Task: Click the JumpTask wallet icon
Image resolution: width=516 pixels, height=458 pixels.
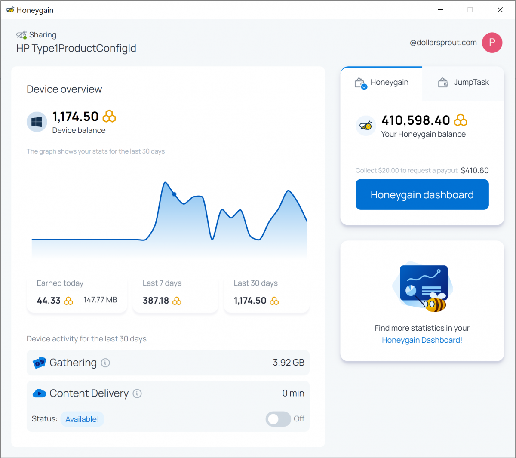Action: click(443, 82)
